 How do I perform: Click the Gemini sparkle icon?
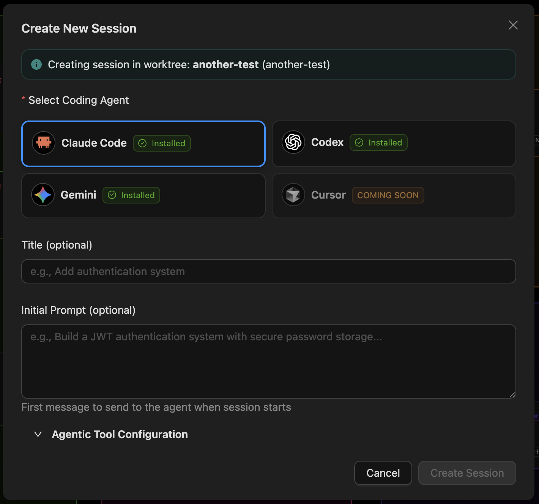(43, 195)
